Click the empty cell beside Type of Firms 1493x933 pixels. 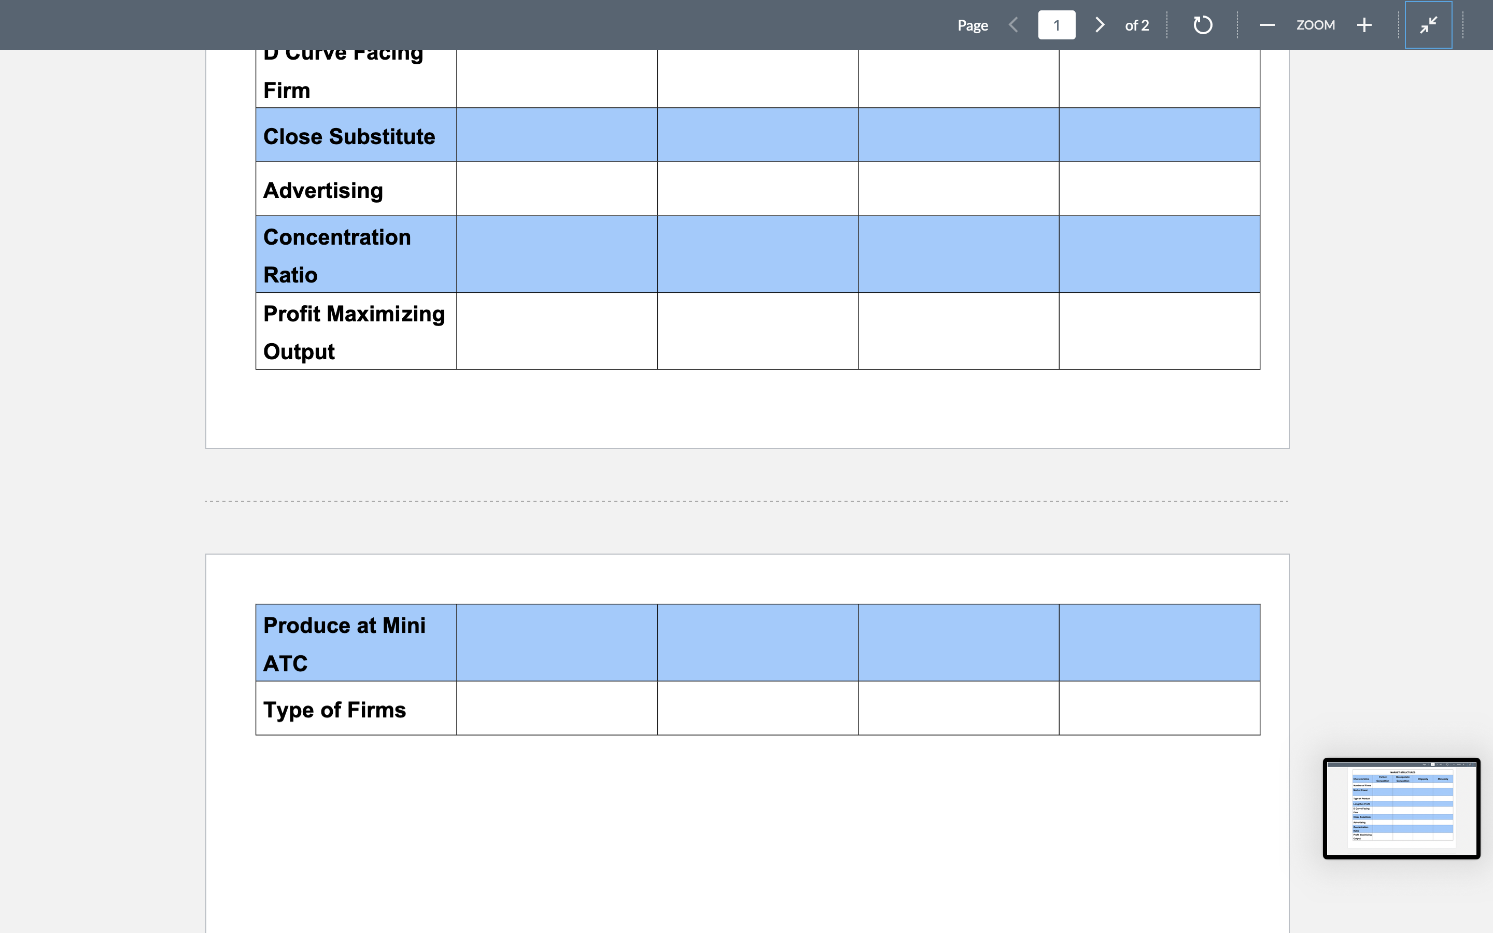click(x=555, y=709)
